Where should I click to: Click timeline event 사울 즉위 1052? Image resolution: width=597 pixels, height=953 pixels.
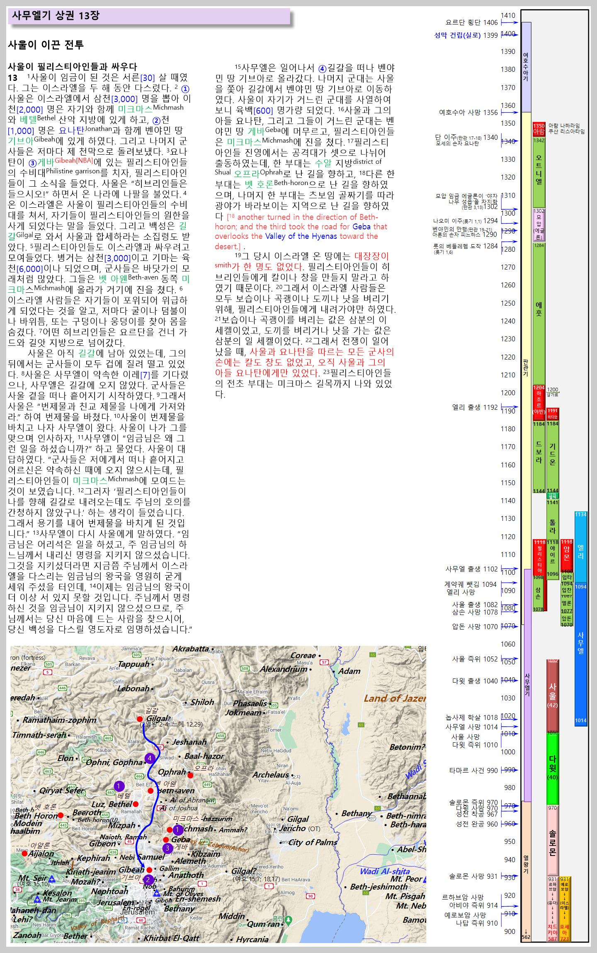(475, 659)
